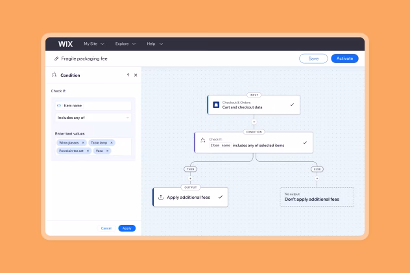
Task: Click the Checkout & Orders bag icon
Action: click(217, 105)
